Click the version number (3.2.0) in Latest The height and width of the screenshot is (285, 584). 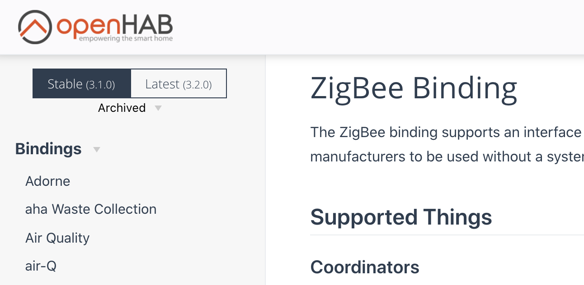click(198, 85)
